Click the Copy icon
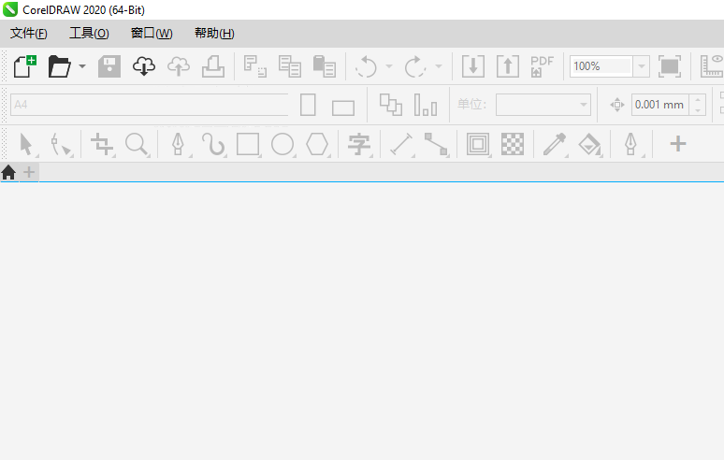 (x=290, y=66)
